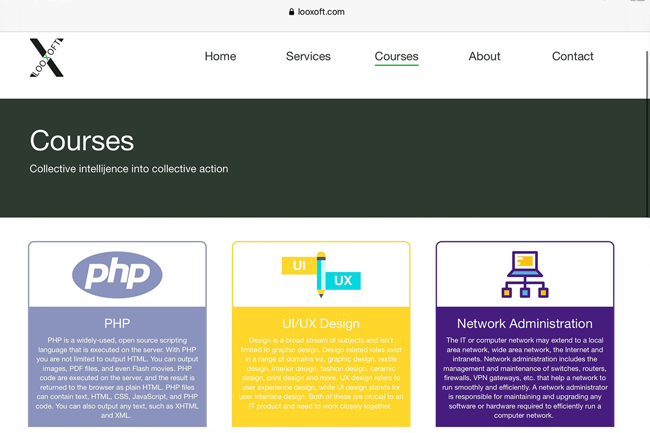Click the Looxoft X logo
The height and width of the screenshot is (433, 650).
tap(47, 57)
